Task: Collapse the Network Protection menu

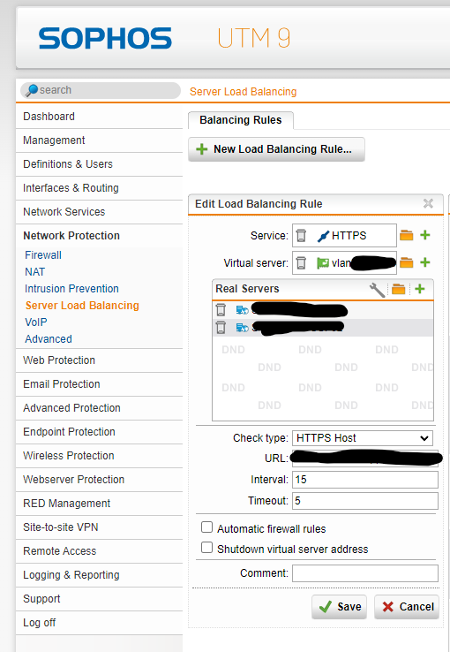Action: point(99,236)
